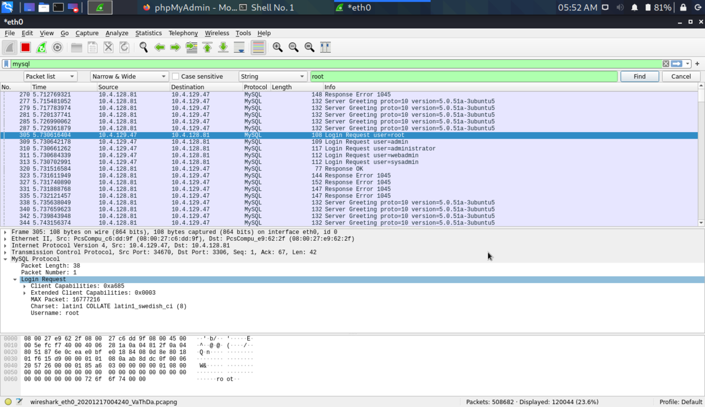705x407 pixels.
Task: Save this capture file icon
Action: click(x=92, y=48)
